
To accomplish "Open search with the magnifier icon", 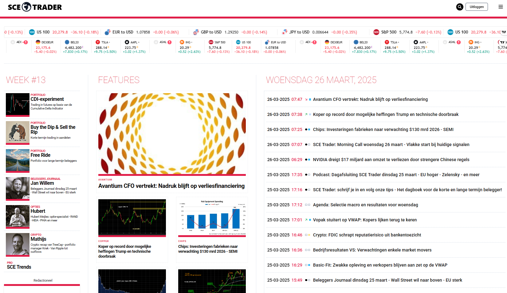I will click(x=460, y=7).
